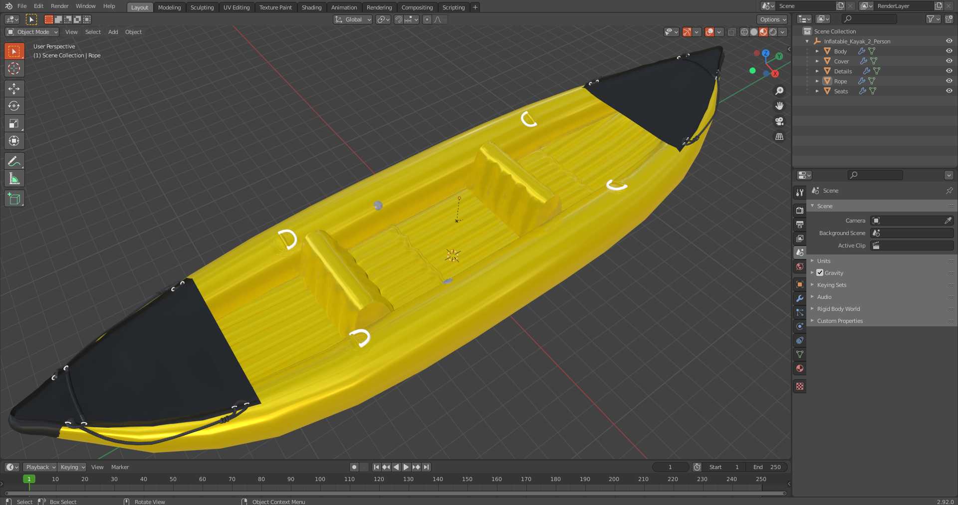This screenshot has width=958, height=505.
Task: Open Tool properties tab
Action: tap(800, 193)
